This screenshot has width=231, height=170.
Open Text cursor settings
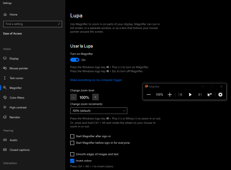point(16,78)
